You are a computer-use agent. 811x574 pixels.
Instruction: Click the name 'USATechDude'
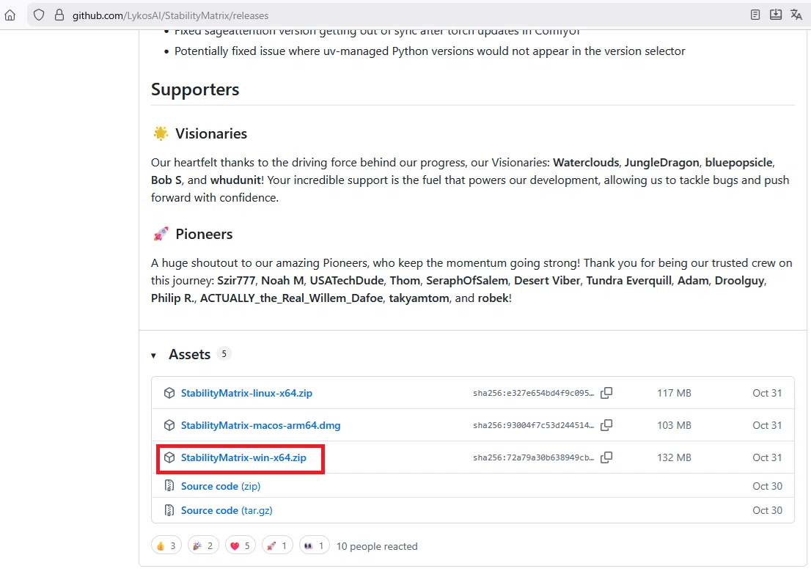click(347, 280)
